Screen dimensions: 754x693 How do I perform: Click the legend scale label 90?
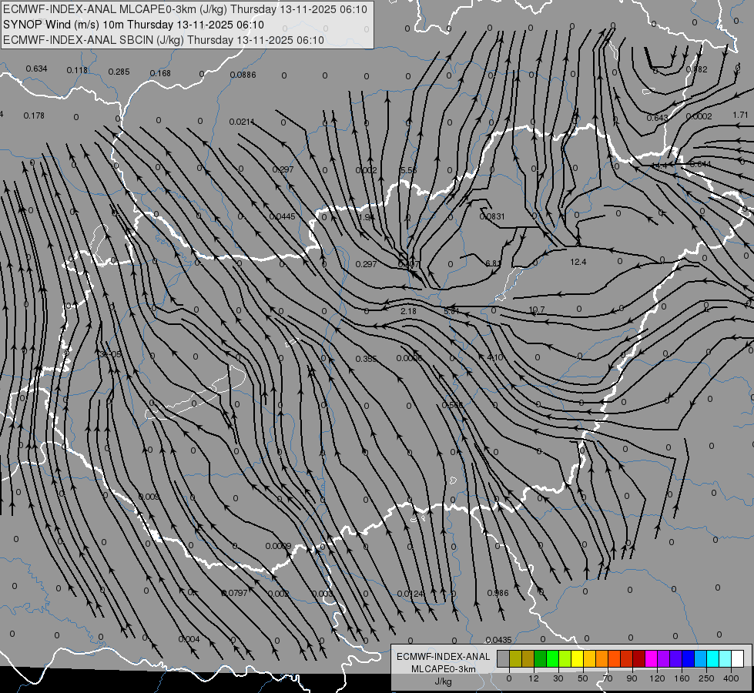pos(632,678)
